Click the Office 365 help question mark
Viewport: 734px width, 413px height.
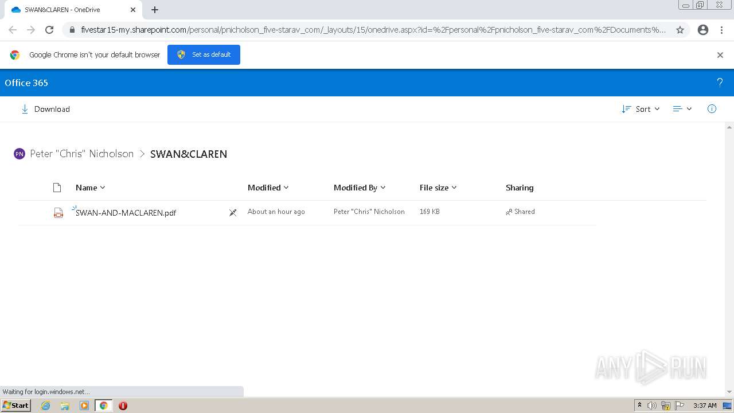coord(720,83)
